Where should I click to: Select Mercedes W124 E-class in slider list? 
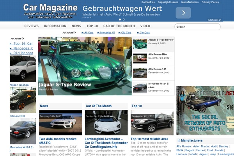153,88
